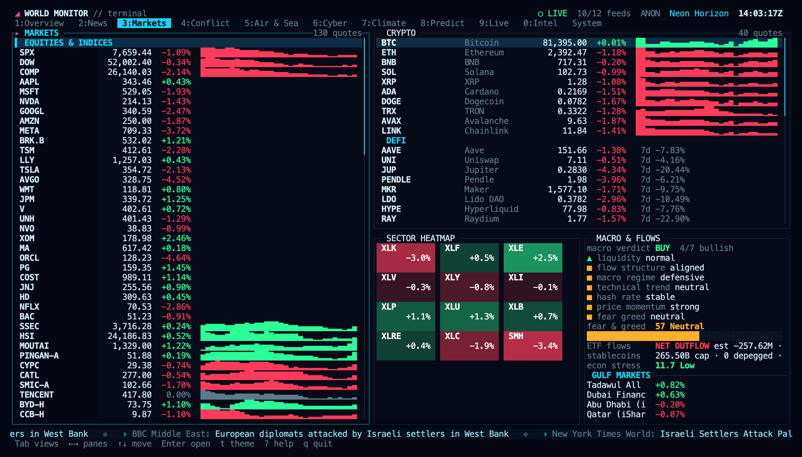The image size is (802, 457).
Task: Click the equities panel scrollbar
Action: click(364, 96)
